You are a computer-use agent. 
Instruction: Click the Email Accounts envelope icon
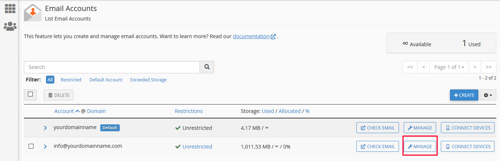coord(33,13)
